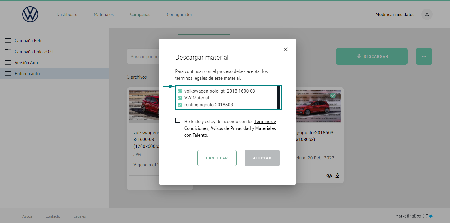Image resolution: width=450 pixels, height=223 pixels.
Task: Click the Volkswagen logo
Action: [x=30, y=14]
